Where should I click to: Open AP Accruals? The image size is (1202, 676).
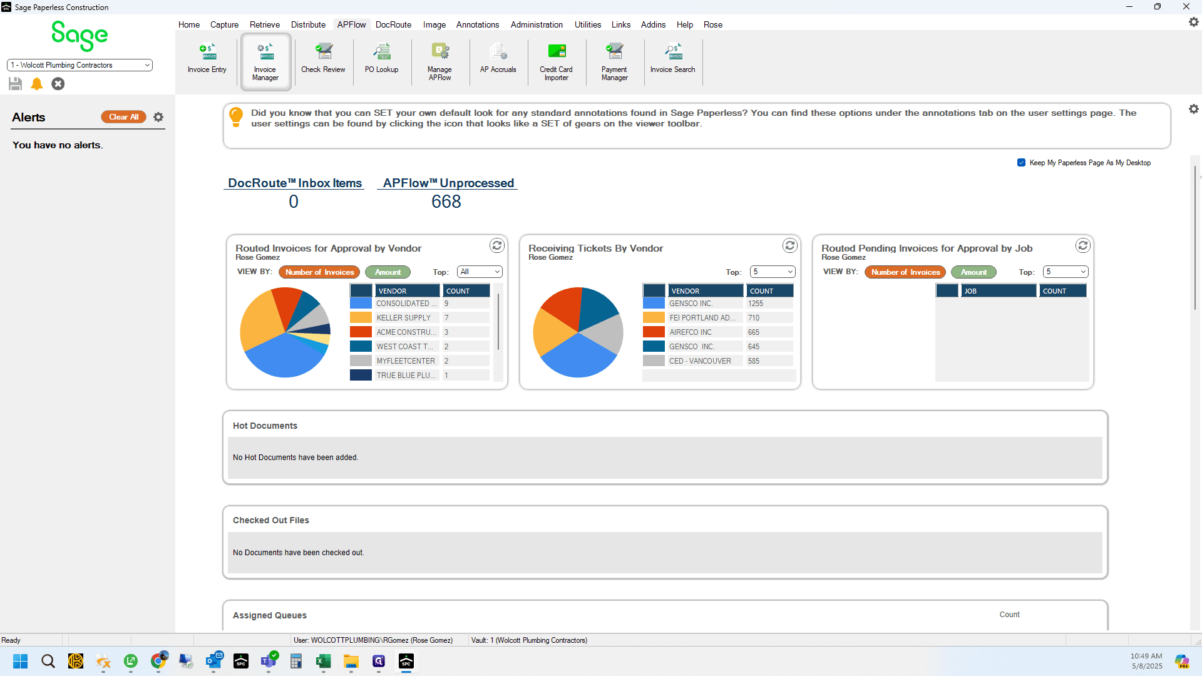(x=498, y=59)
